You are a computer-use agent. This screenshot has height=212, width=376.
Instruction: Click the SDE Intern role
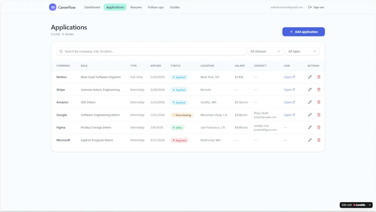(88, 102)
